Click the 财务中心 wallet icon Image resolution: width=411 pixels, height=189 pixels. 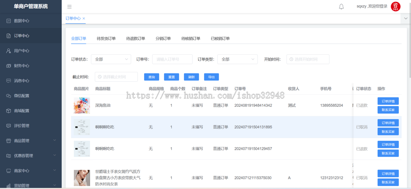click(x=9, y=66)
